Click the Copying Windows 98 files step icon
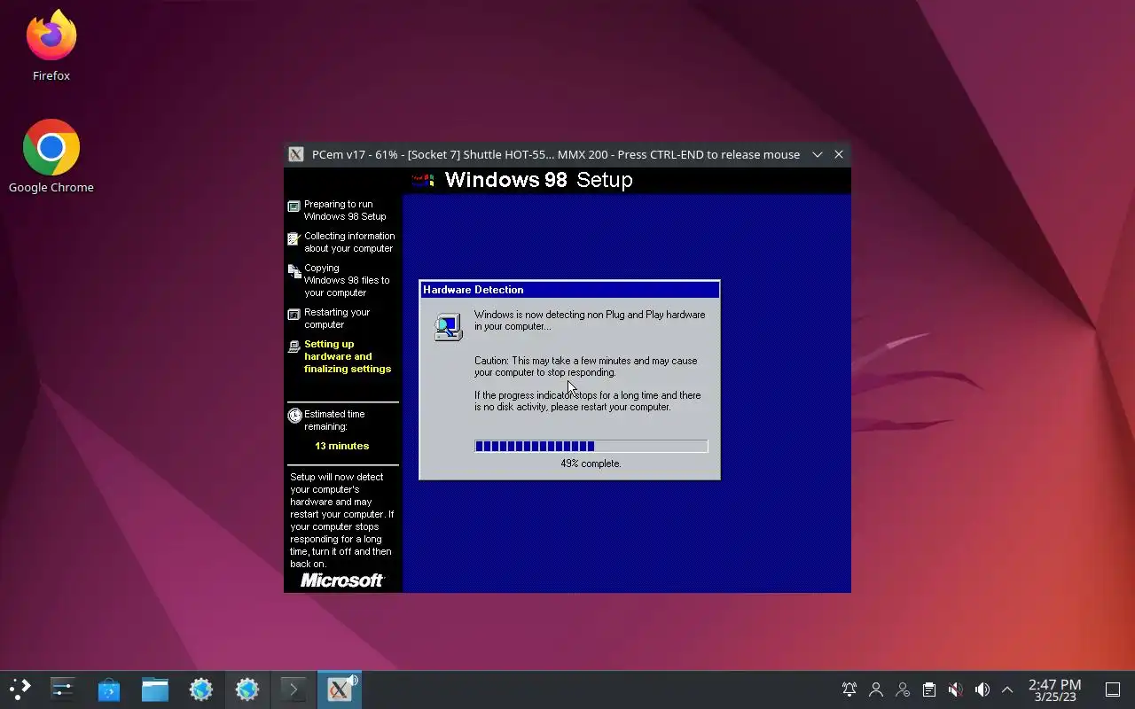 point(294,271)
